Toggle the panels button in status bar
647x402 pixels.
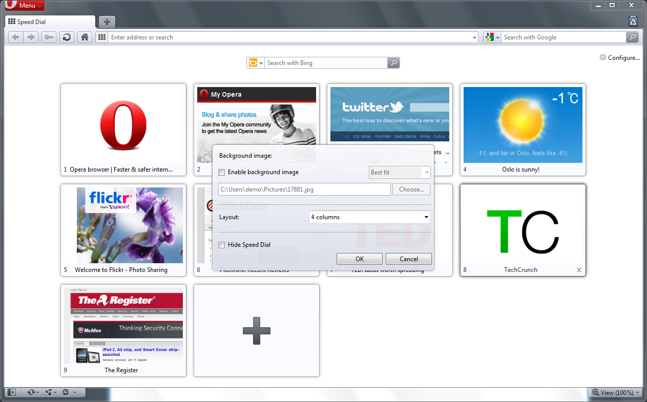click(x=12, y=392)
